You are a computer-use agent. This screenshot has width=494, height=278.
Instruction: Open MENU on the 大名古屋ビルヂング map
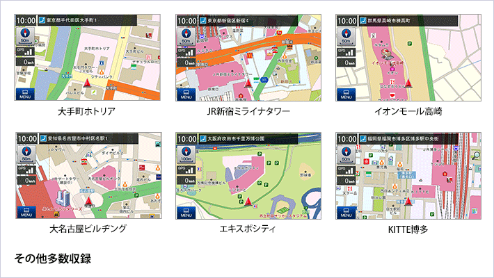26,212
